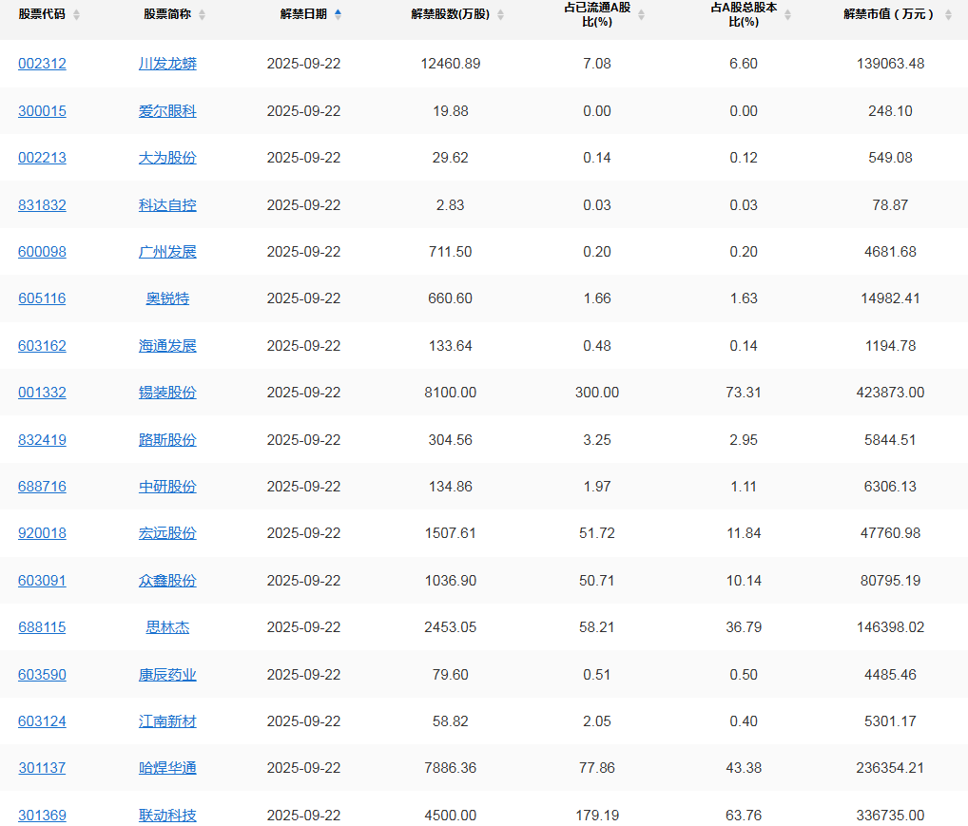
Task: Open 思林杰 stock page
Action: tap(167, 627)
